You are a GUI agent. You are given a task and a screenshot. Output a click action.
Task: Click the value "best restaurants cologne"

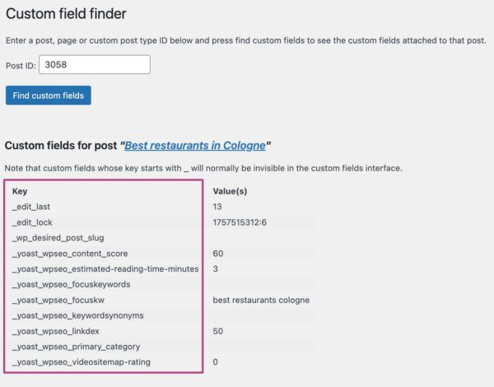pos(261,300)
